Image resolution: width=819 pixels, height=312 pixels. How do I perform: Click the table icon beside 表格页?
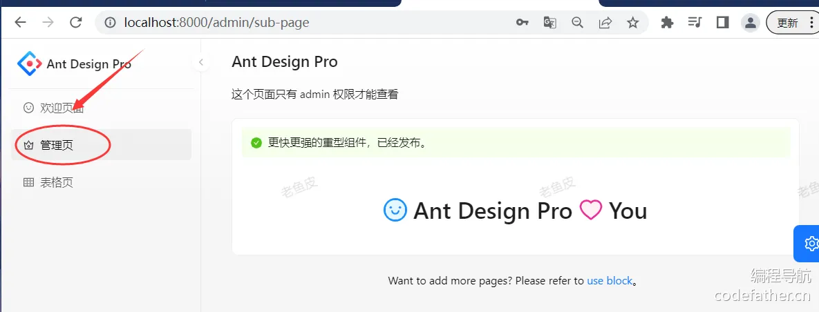pos(29,182)
